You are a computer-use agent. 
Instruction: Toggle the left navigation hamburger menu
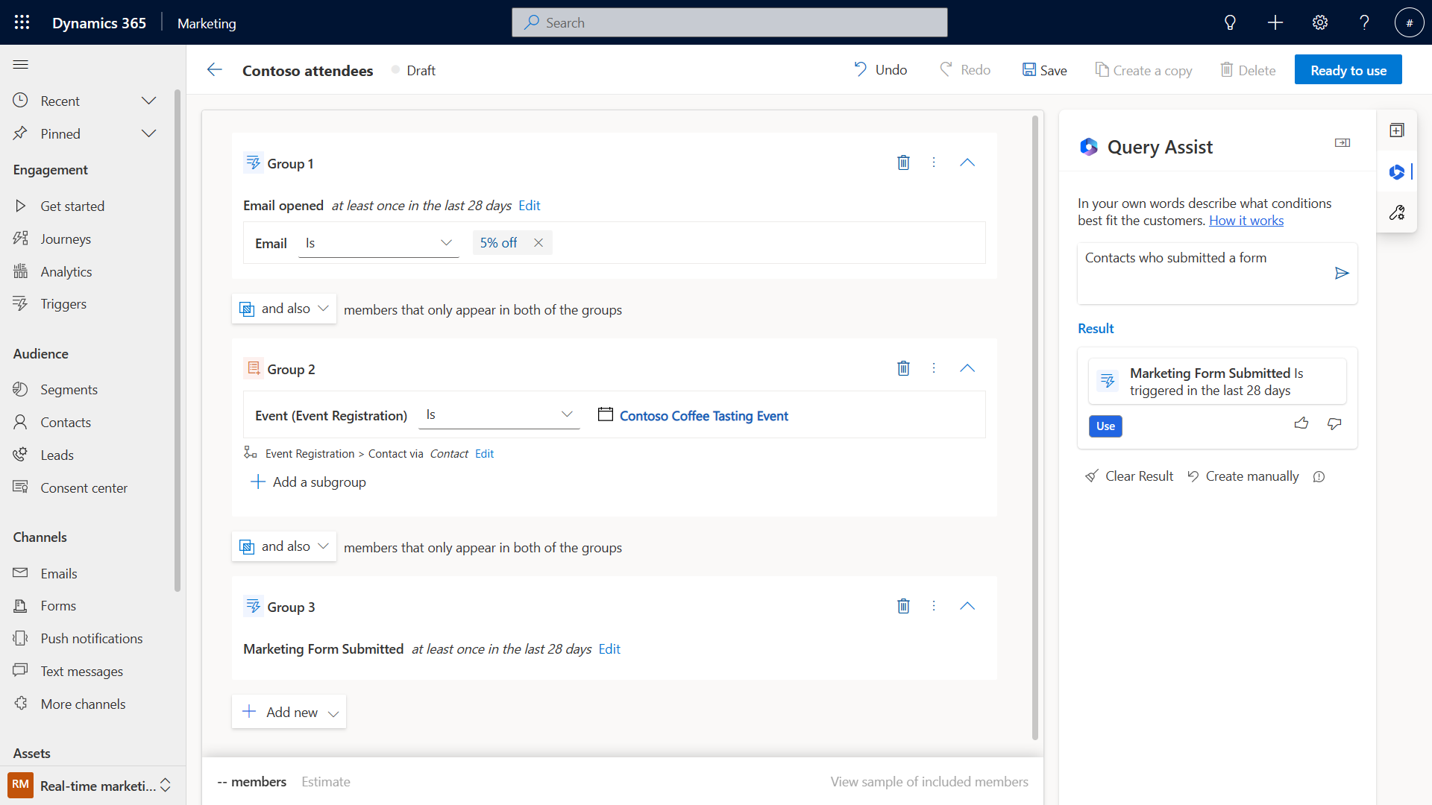pyautogui.click(x=21, y=65)
